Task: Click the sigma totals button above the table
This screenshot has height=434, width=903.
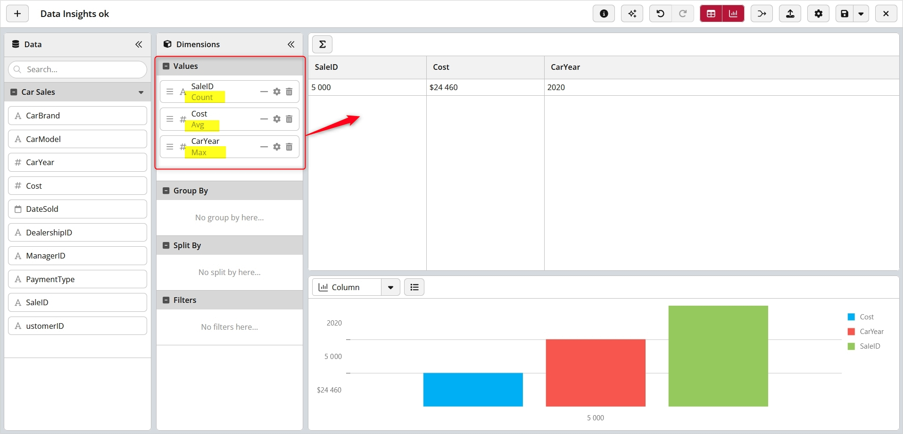Action: (323, 44)
